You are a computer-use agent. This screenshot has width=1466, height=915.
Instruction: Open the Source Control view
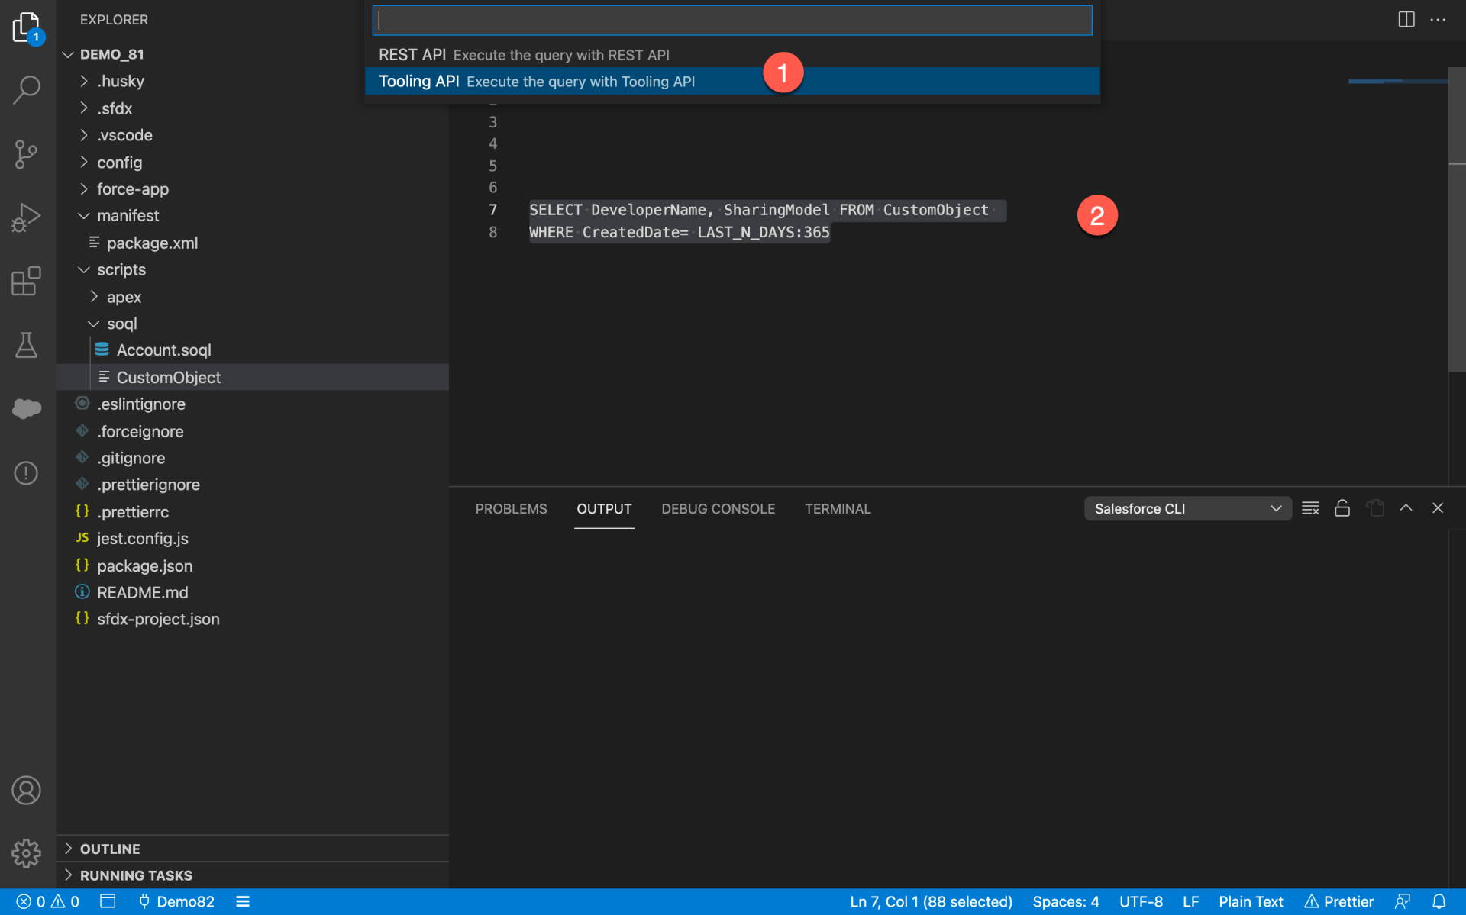[27, 153]
